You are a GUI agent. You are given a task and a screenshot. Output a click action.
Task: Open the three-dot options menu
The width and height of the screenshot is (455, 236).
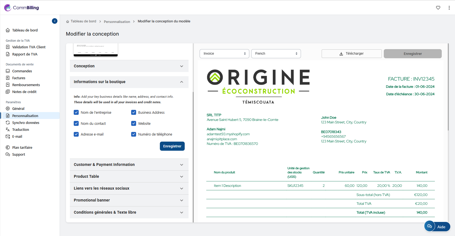(x=449, y=8)
